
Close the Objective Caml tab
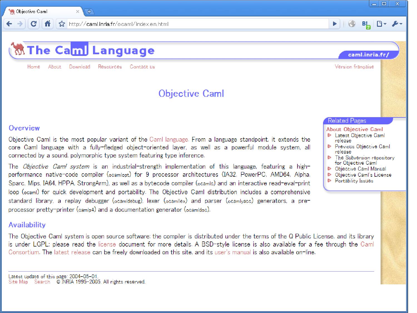(78, 11)
